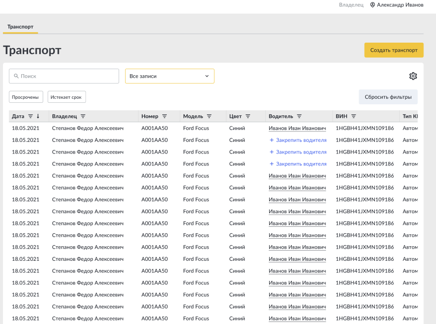The width and height of the screenshot is (436, 324).
Task: Click the filter icon beside Водитель header
Action: [299, 116]
